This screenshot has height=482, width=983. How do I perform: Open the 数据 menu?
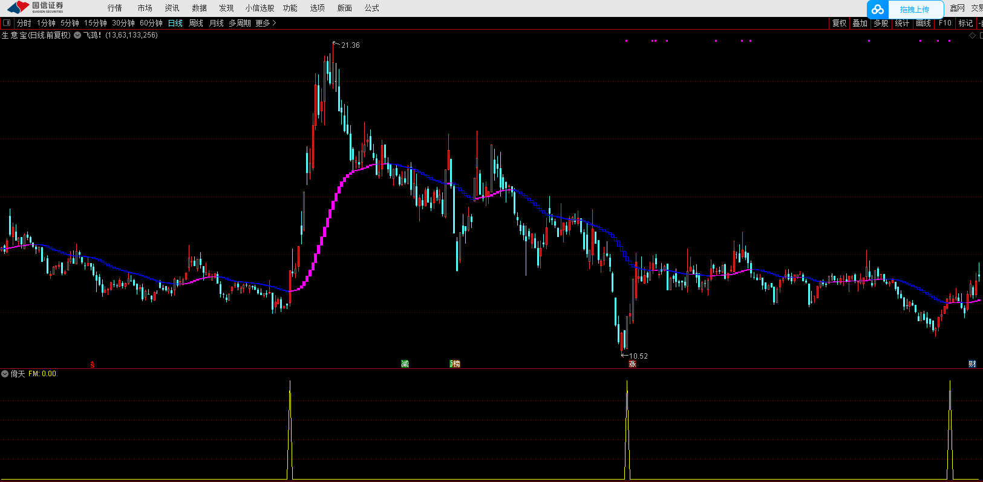199,8
